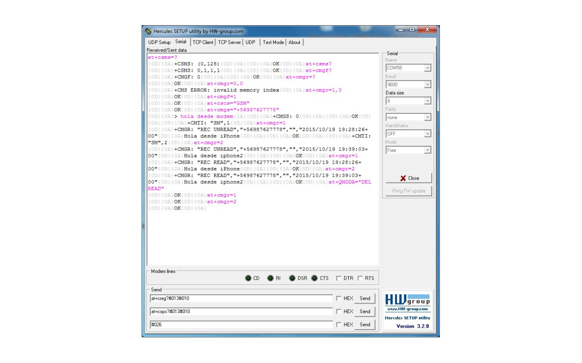Open the UDP Setup tab
The image size is (582, 363).
[x=159, y=42]
